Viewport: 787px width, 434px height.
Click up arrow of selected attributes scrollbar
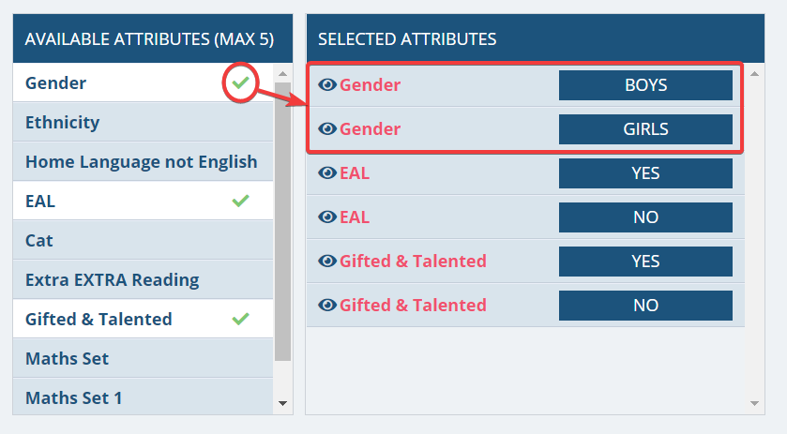tap(754, 74)
